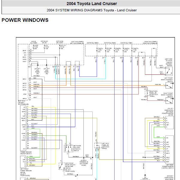Click the "(IN BODY HARNESS, IN LEFT FRONT DOOR)" note
This screenshot has height=180, width=180.
[84, 163]
